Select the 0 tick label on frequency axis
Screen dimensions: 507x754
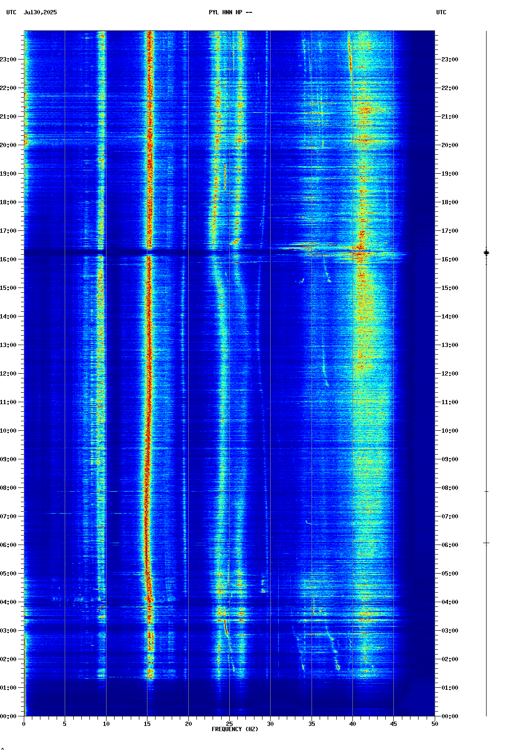24,724
